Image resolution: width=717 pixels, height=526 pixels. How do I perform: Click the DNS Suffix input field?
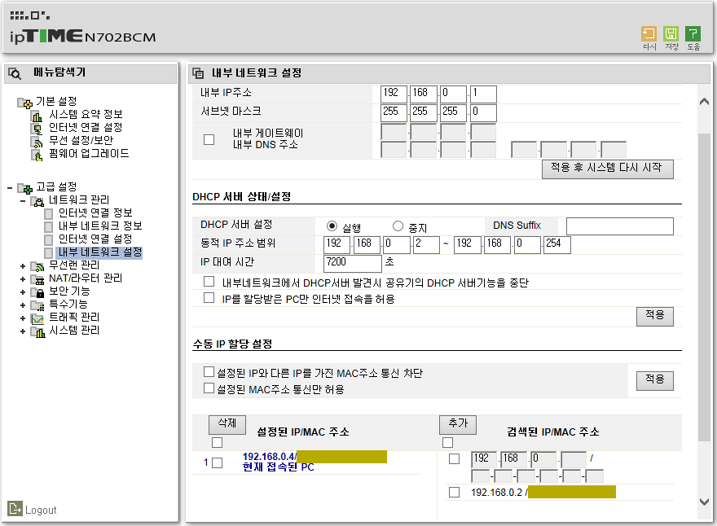pos(619,226)
